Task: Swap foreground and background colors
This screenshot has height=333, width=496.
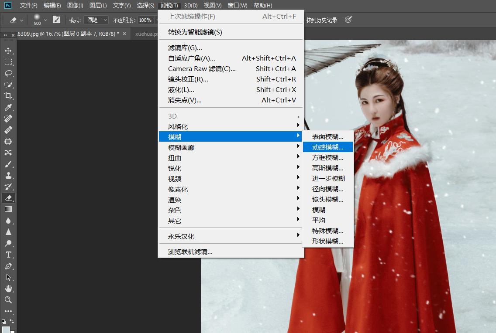Action: coord(12,322)
